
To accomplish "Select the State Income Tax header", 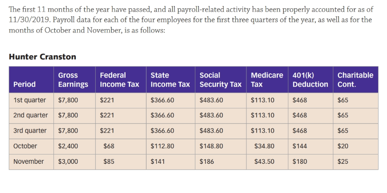I will [x=171, y=80].
